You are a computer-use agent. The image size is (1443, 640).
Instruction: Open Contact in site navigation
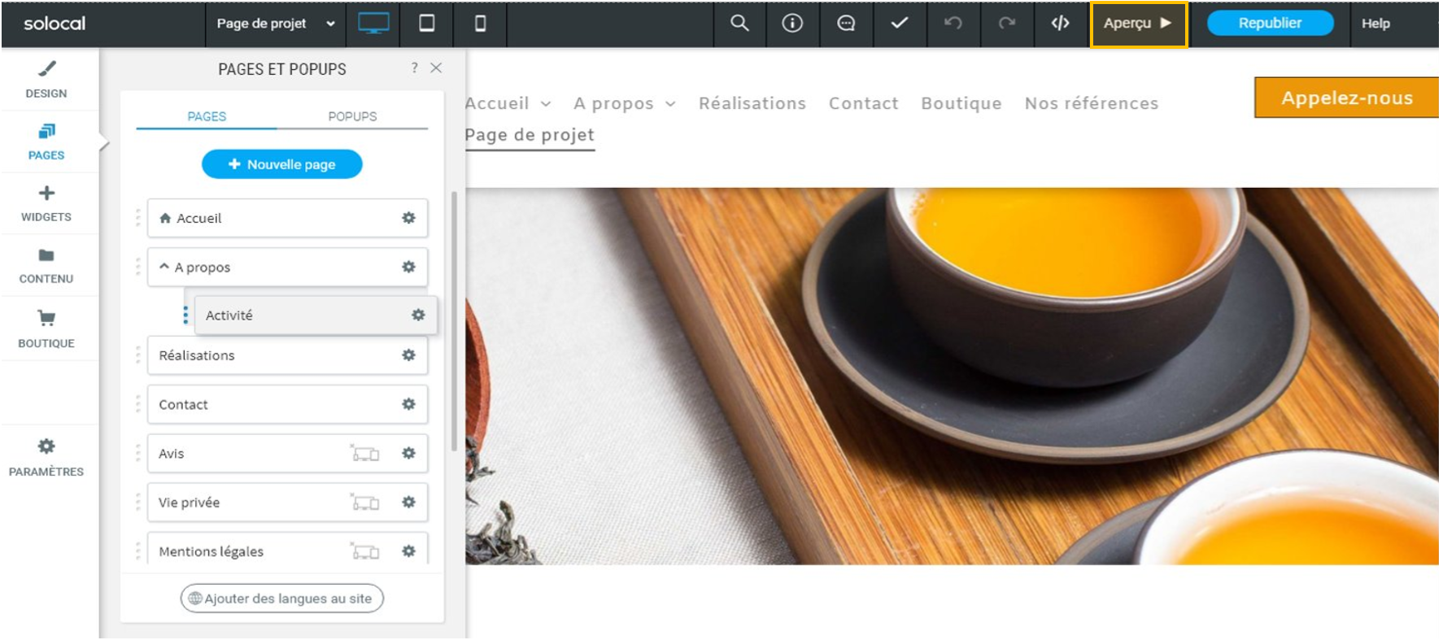pyautogui.click(x=864, y=103)
